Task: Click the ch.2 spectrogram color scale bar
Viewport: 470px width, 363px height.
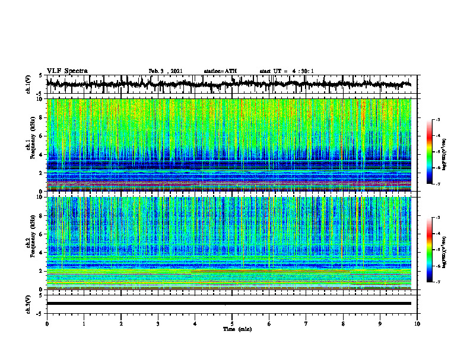Action: (429, 250)
